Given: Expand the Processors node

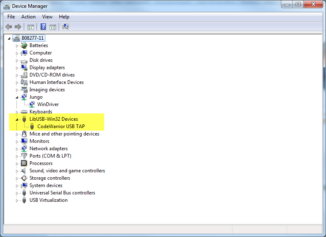Looking at the screenshot, I should click(17, 164).
